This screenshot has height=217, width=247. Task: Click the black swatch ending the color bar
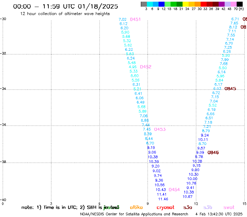240,4
